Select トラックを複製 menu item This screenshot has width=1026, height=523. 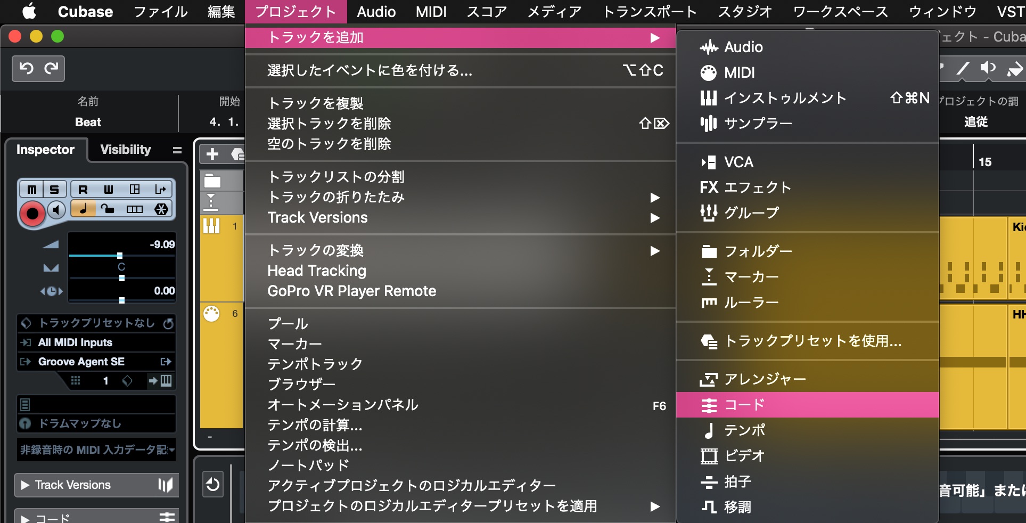click(x=461, y=103)
